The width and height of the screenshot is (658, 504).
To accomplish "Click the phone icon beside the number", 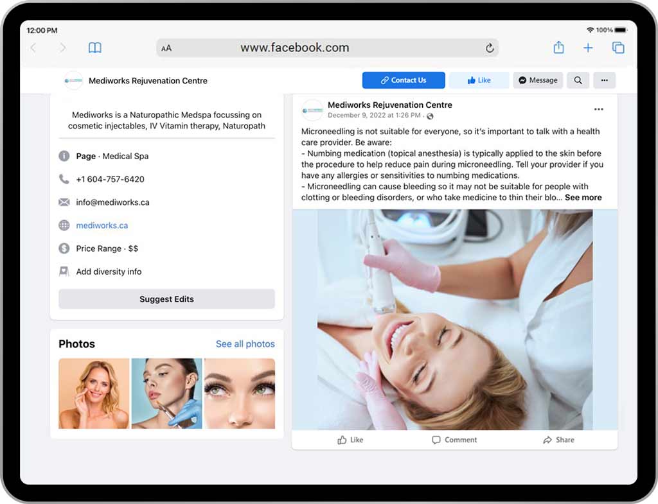I will click(64, 179).
